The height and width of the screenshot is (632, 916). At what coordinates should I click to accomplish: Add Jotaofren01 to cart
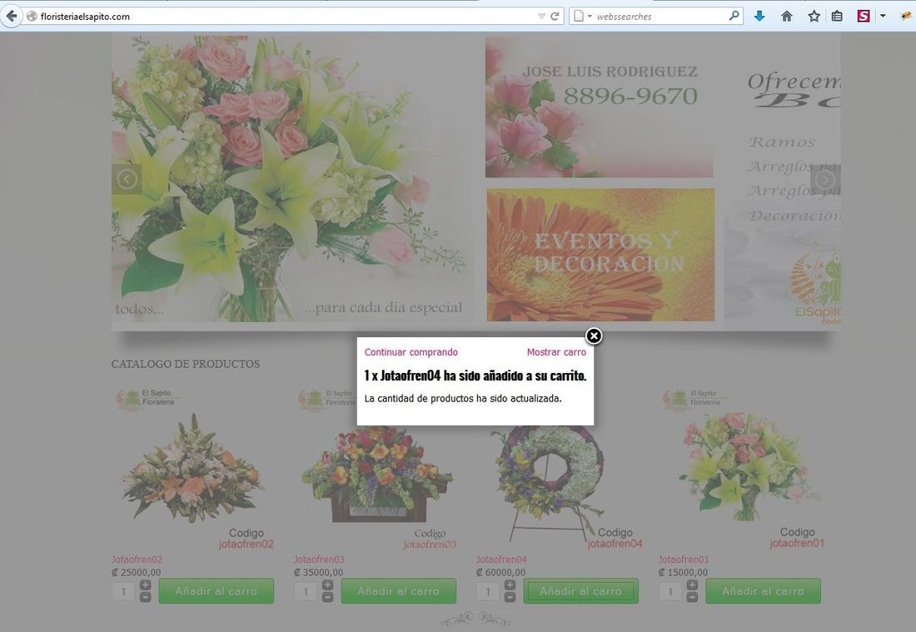coord(763,591)
